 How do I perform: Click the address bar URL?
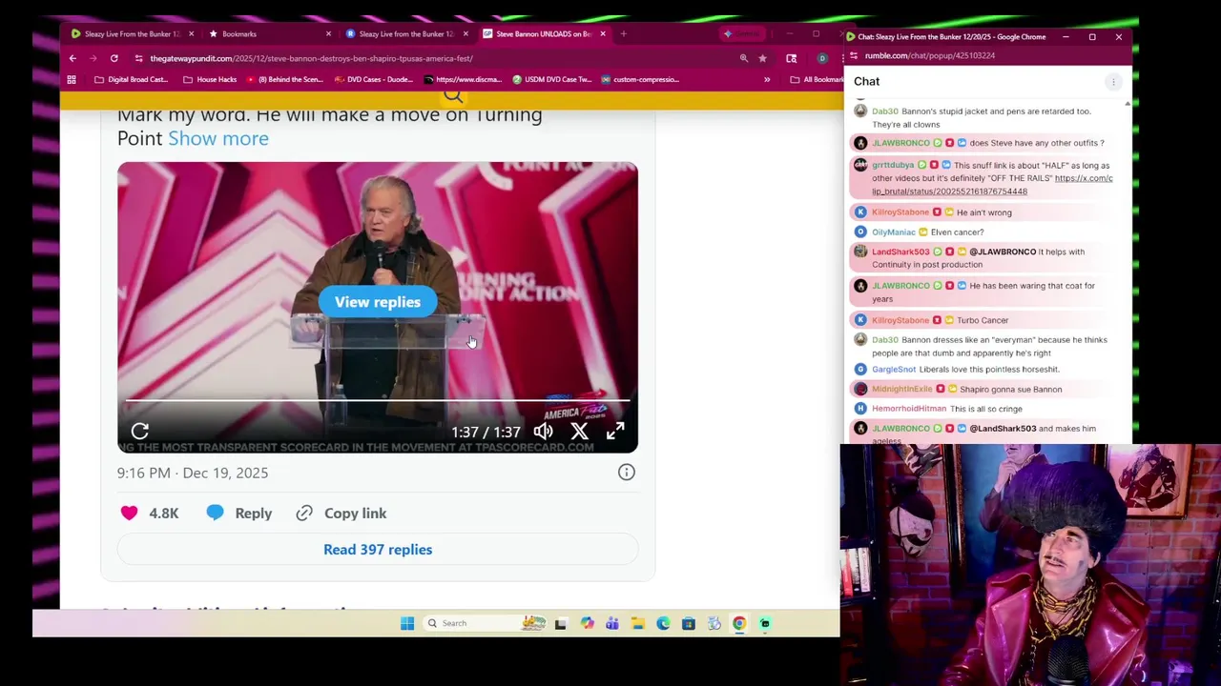(311, 58)
